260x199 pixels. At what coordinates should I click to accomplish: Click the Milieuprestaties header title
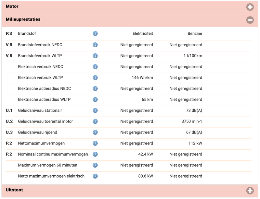click(x=23, y=19)
